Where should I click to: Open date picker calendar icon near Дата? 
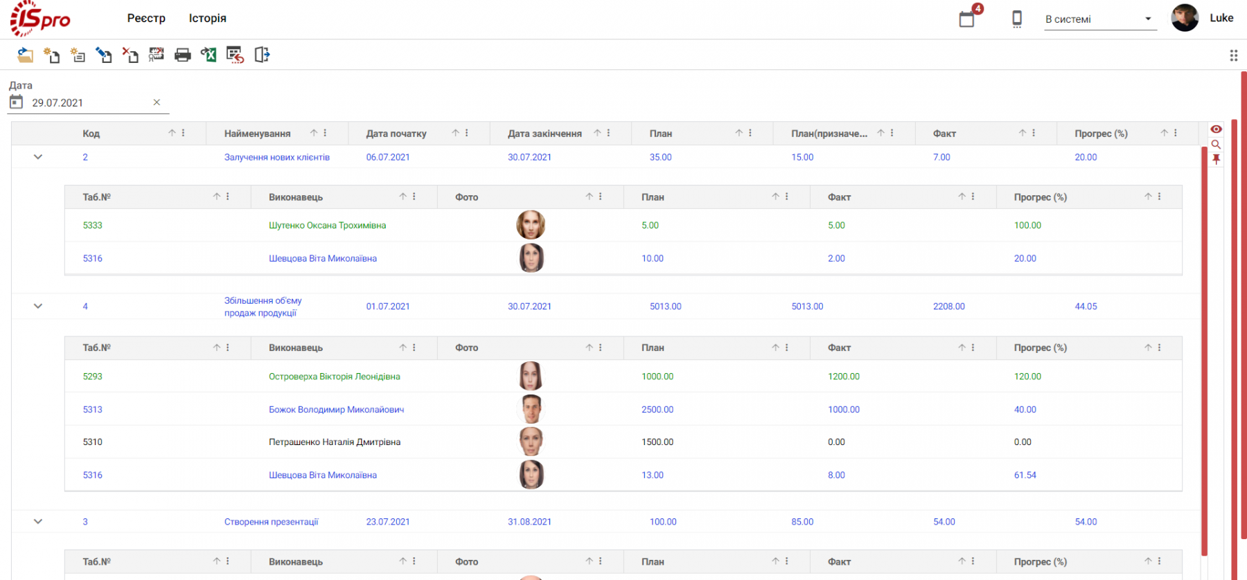click(x=16, y=102)
